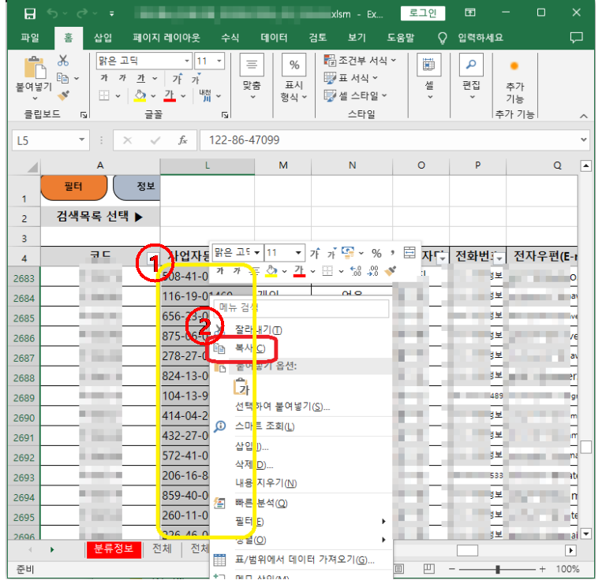602x580 pixels.
Task: Open the 셀 group button
Action: coord(429,76)
